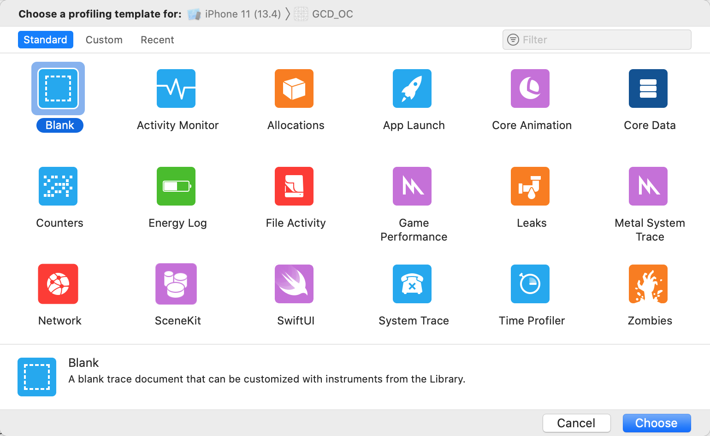Click the filter icon in search field
The width and height of the screenshot is (710, 436).
[513, 40]
